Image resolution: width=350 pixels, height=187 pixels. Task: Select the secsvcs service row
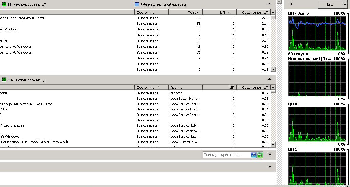coord(136,93)
